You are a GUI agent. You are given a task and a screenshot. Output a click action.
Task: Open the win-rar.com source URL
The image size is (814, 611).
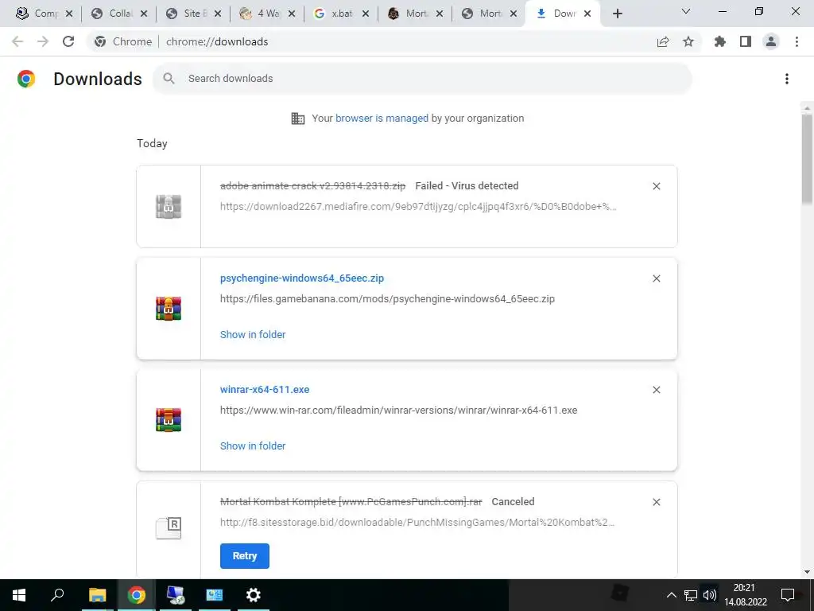point(399,411)
